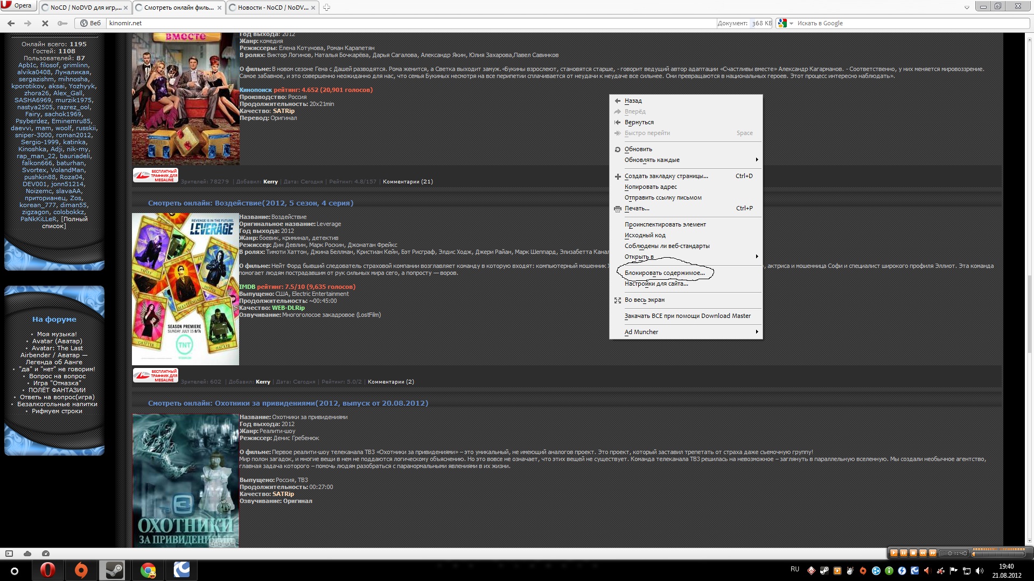The height and width of the screenshot is (581, 1034).
Task: Choose Создать закладку страницы...
Action: tap(686, 176)
